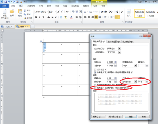Switch to Line and Page Breaks tab

click(x=113, y=42)
